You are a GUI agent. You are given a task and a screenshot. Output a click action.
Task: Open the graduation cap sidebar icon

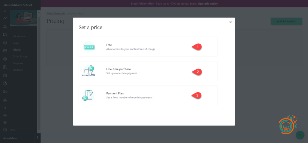(x=5, y=122)
